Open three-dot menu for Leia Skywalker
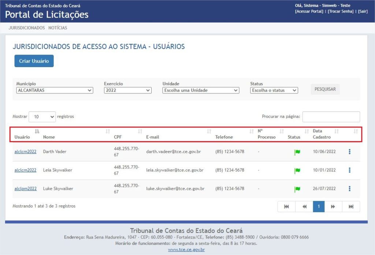This screenshot has width=375, height=255. (x=349, y=170)
